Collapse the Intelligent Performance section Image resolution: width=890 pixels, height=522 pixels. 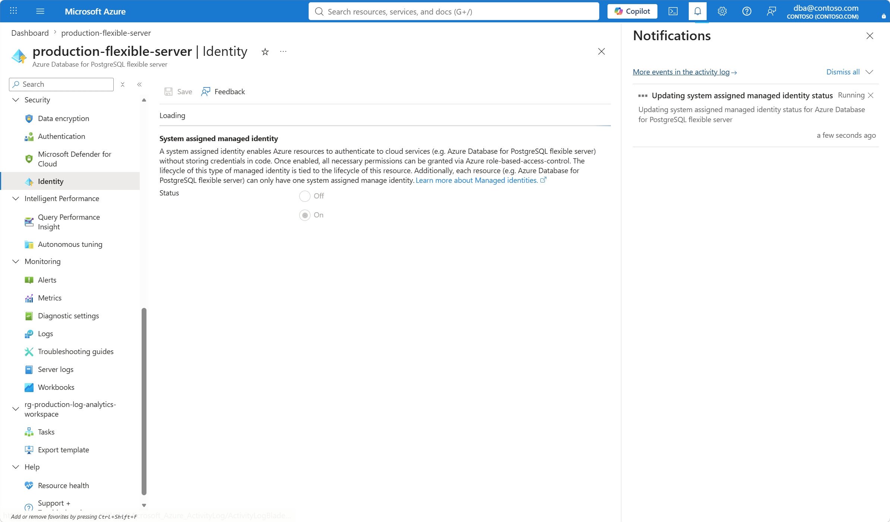pos(16,198)
